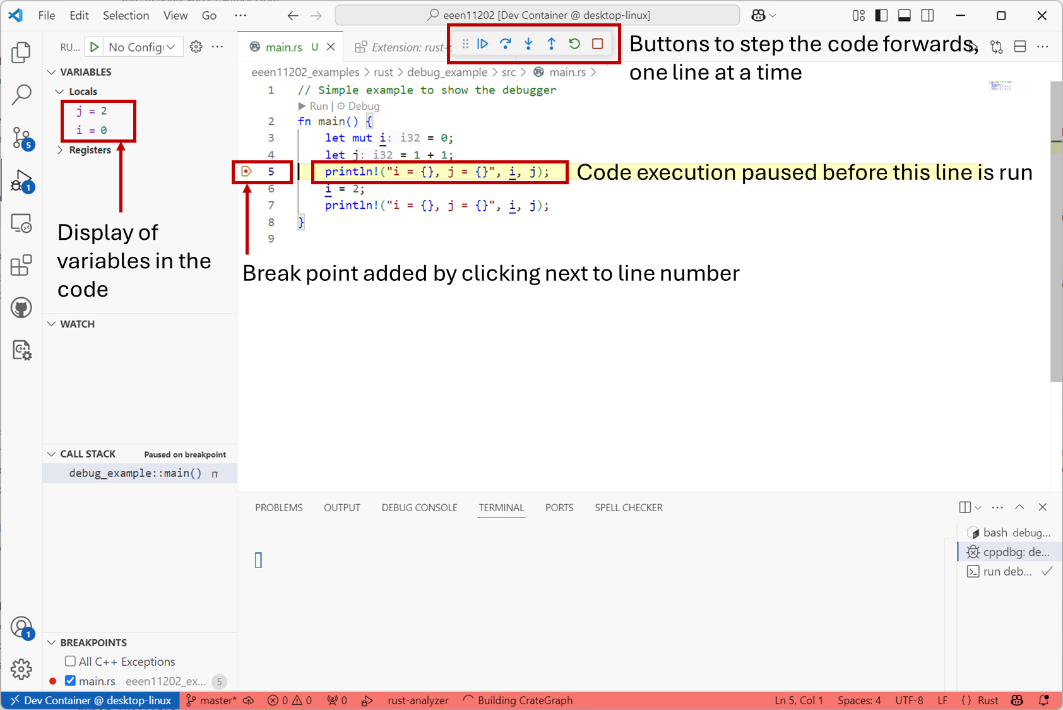Switch to the DEBUG CONSOLE tab

click(419, 507)
